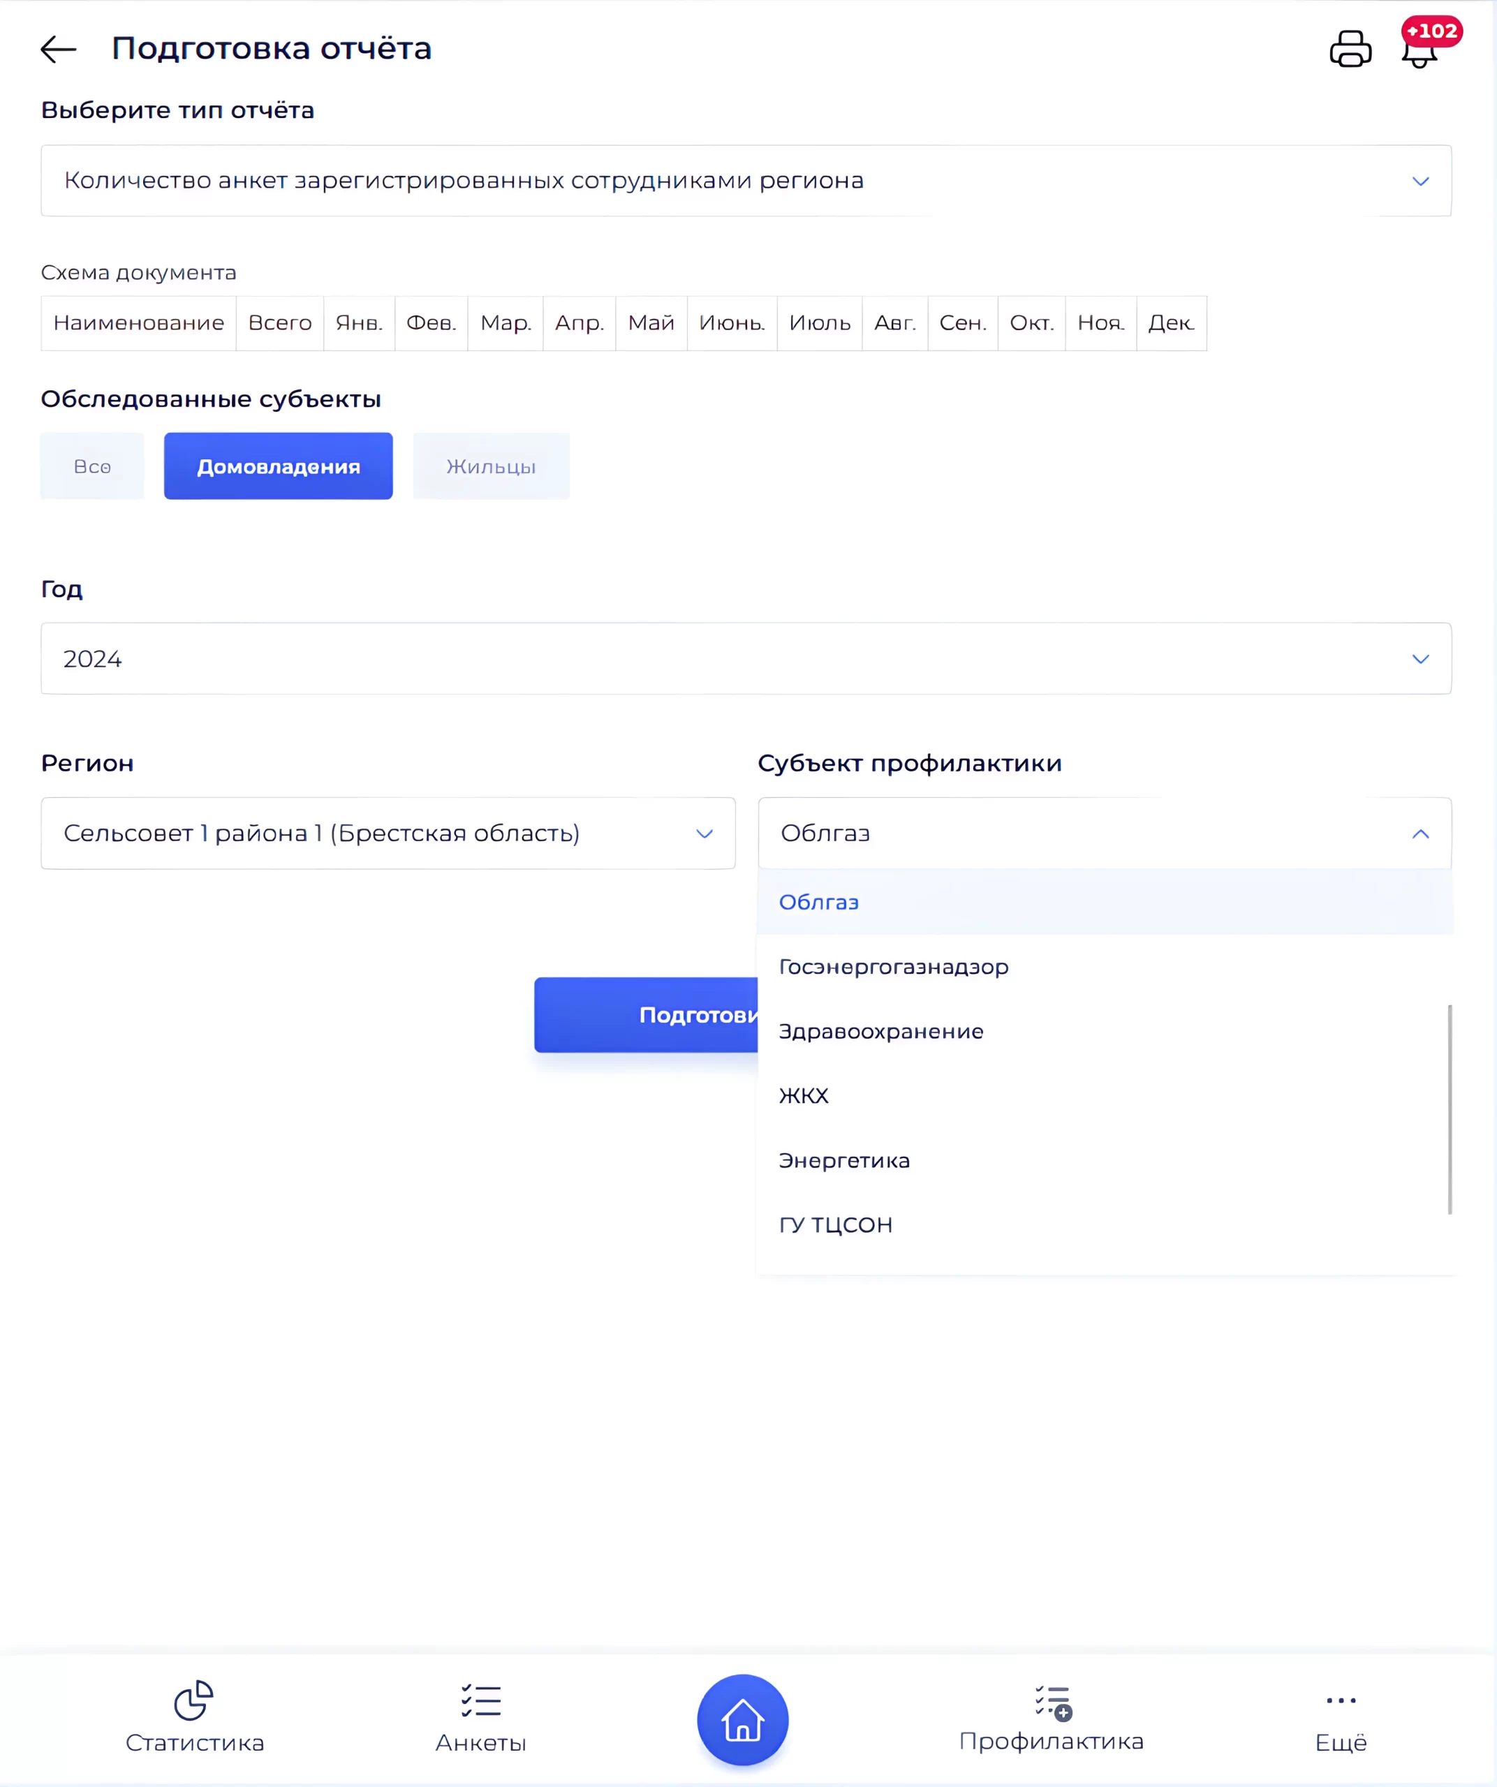Click the Наименование schema column
The image size is (1497, 1787).
pos(139,323)
